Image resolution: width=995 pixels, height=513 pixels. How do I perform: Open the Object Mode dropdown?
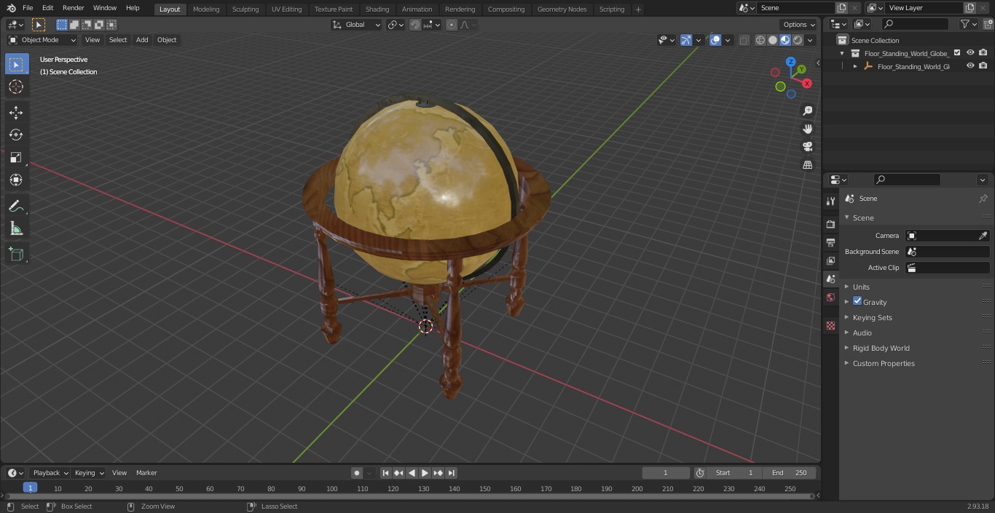point(42,40)
